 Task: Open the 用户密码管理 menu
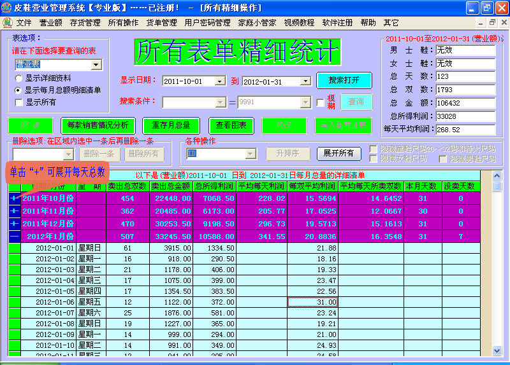tap(208, 23)
